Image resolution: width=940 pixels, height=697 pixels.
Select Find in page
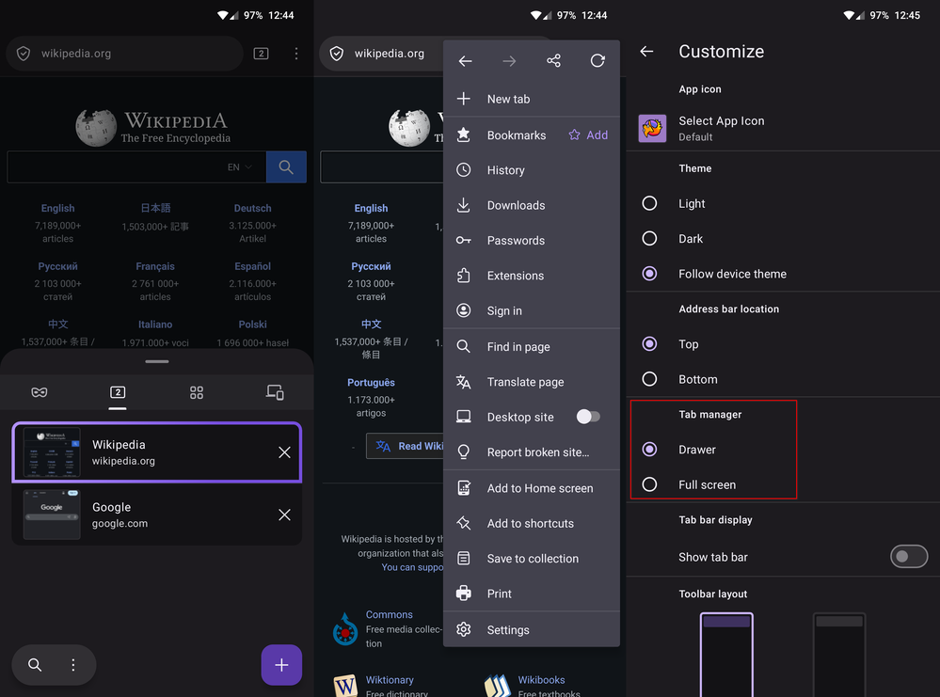coord(531,346)
